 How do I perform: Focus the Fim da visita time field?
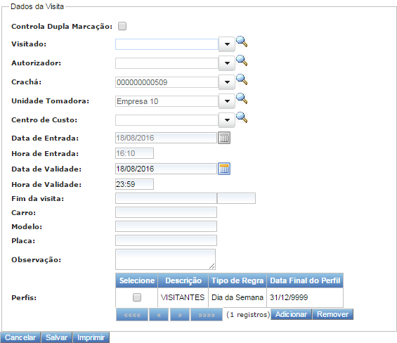[236, 198]
